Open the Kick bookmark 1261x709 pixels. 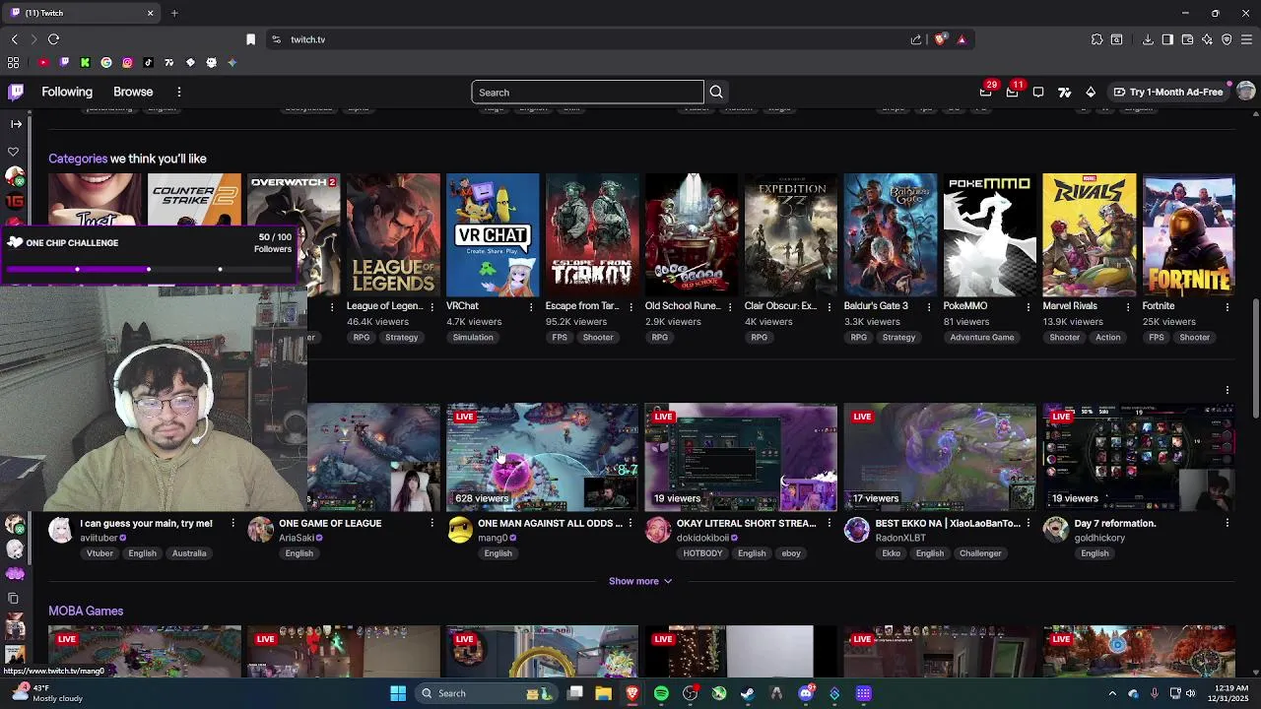point(85,62)
